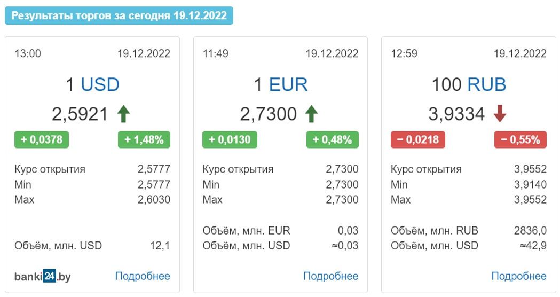Click the green up arrow beside USD rate
560x297 pixels.
pyautogui.click(x=123, y=114)
